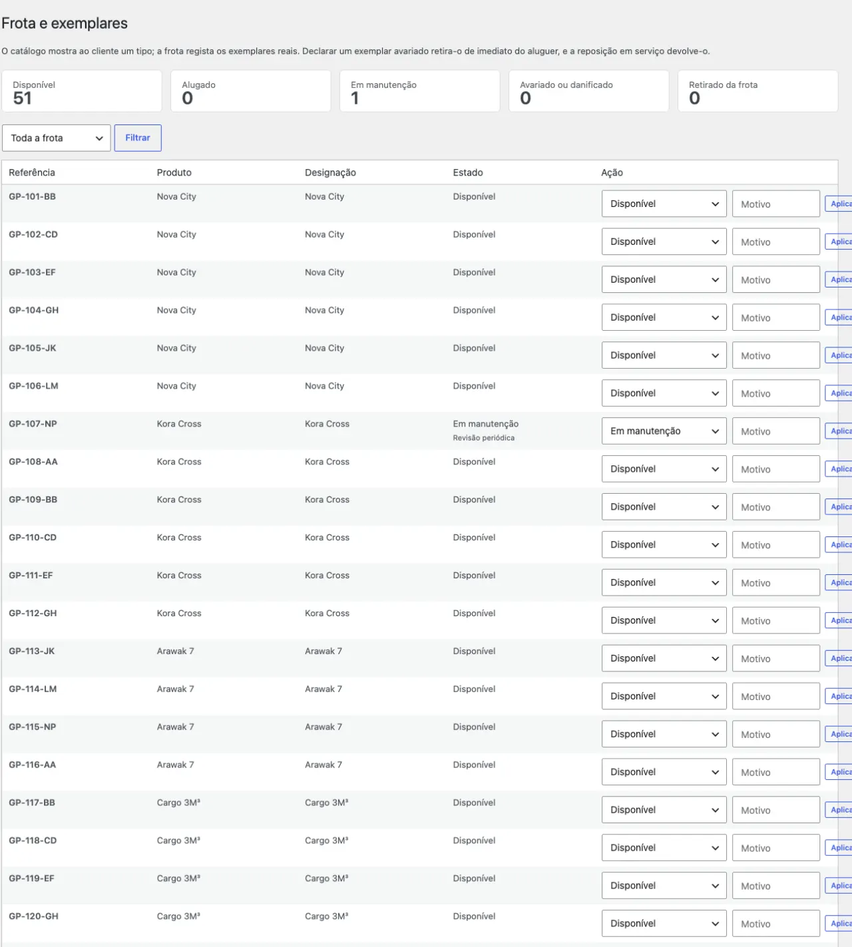Screen dimensions: 852x947
Task: Click the Ação column header
Action: point(612,172)
